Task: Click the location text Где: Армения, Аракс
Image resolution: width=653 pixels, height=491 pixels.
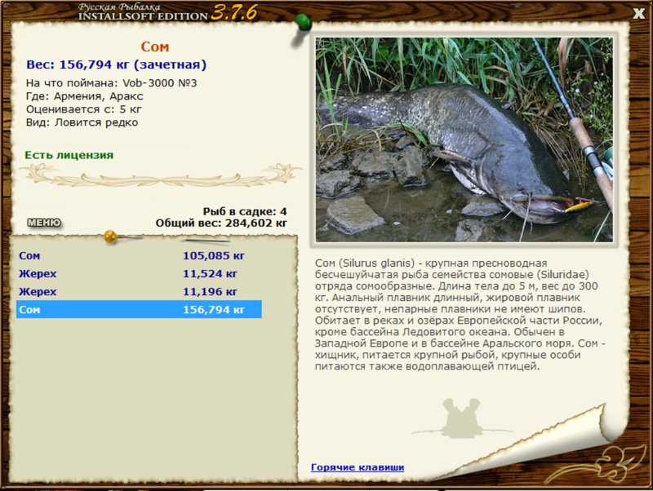Action: pos(85,96)
